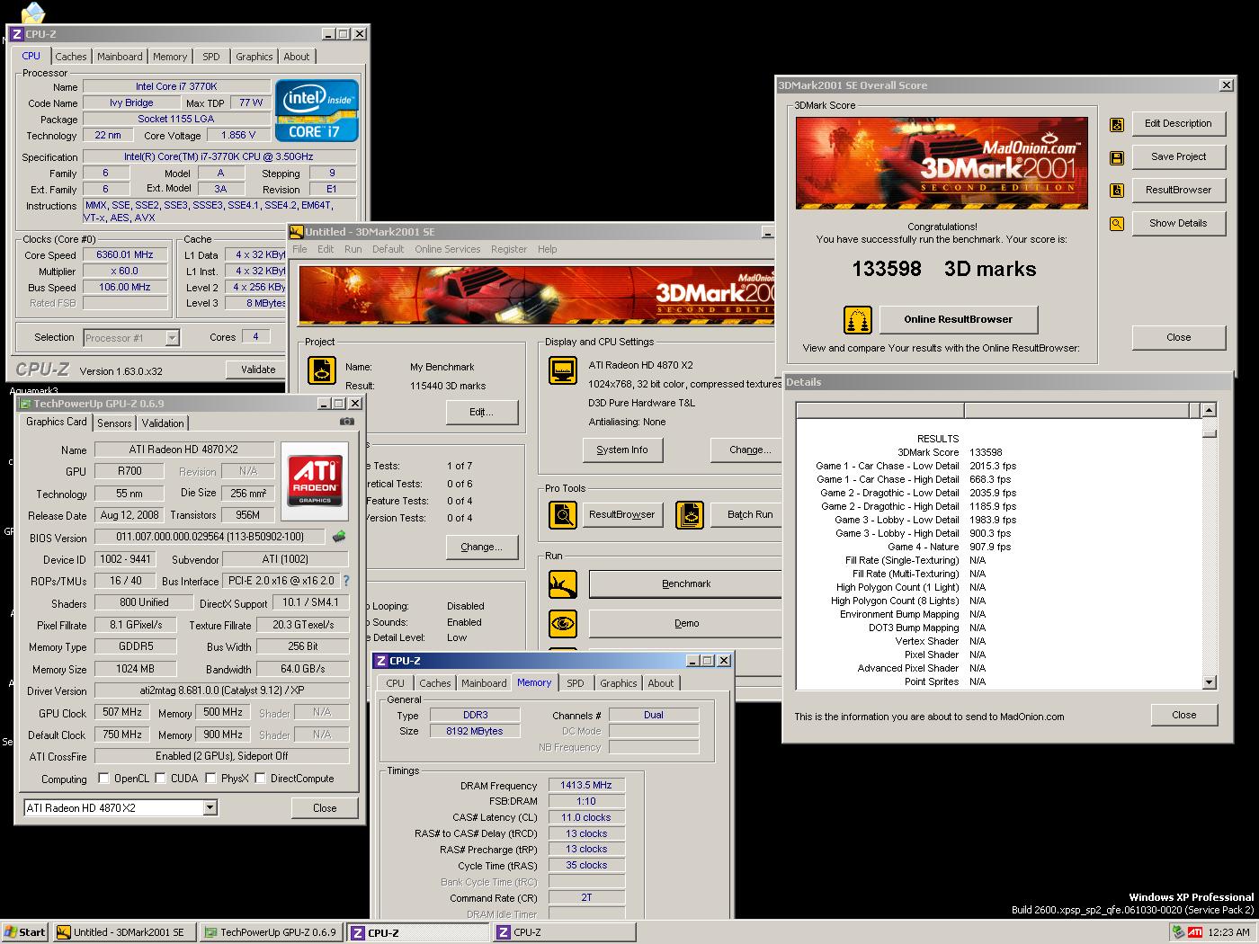Image resolution: width=1259 pixels, height=944 pixels.
Task: Toggle the DirectCompute checkbox in GPU-Z
Action: (261, 779)
